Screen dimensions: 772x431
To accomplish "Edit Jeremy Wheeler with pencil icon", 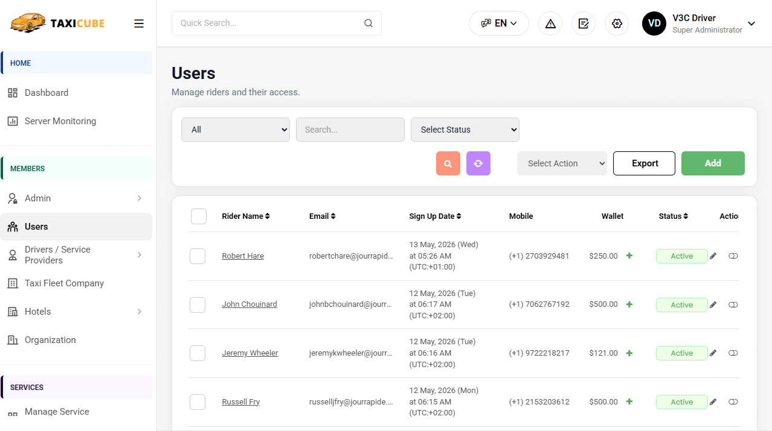I will coord(713,353).
